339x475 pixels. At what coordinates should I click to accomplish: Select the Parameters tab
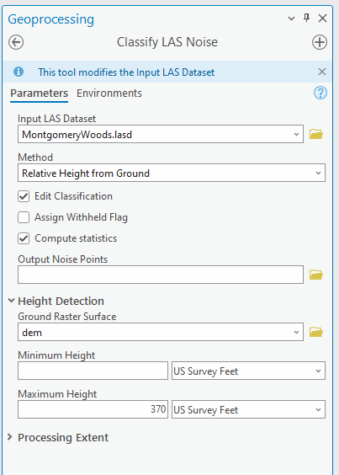click(39, 93)
